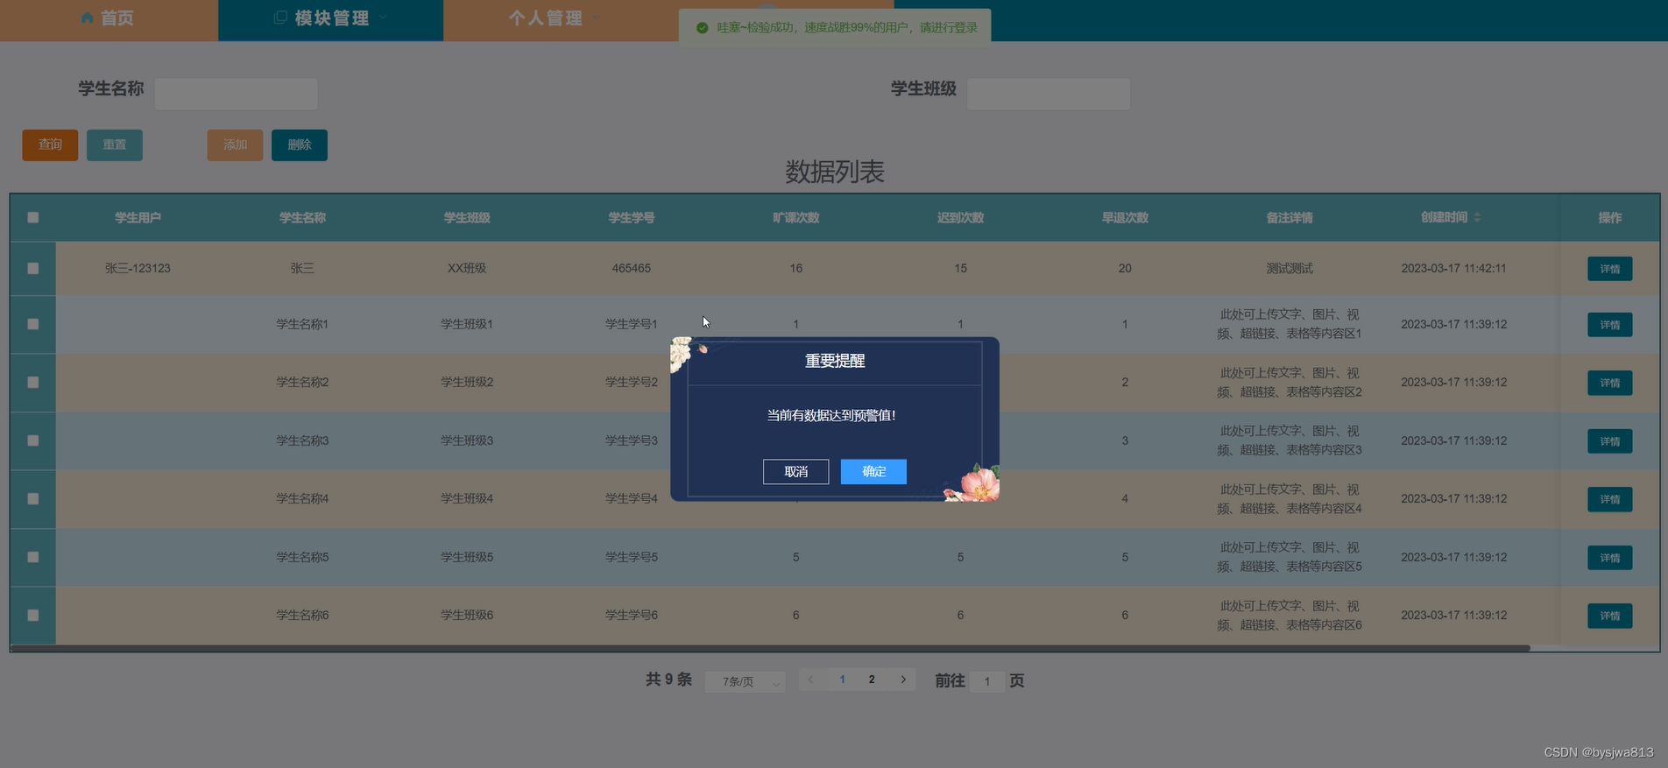Viewport: 1668px width, 768px height.
Task: Open the 7条/页 page size dropdown
Action: pyautogui.click(x=745, y=681)
